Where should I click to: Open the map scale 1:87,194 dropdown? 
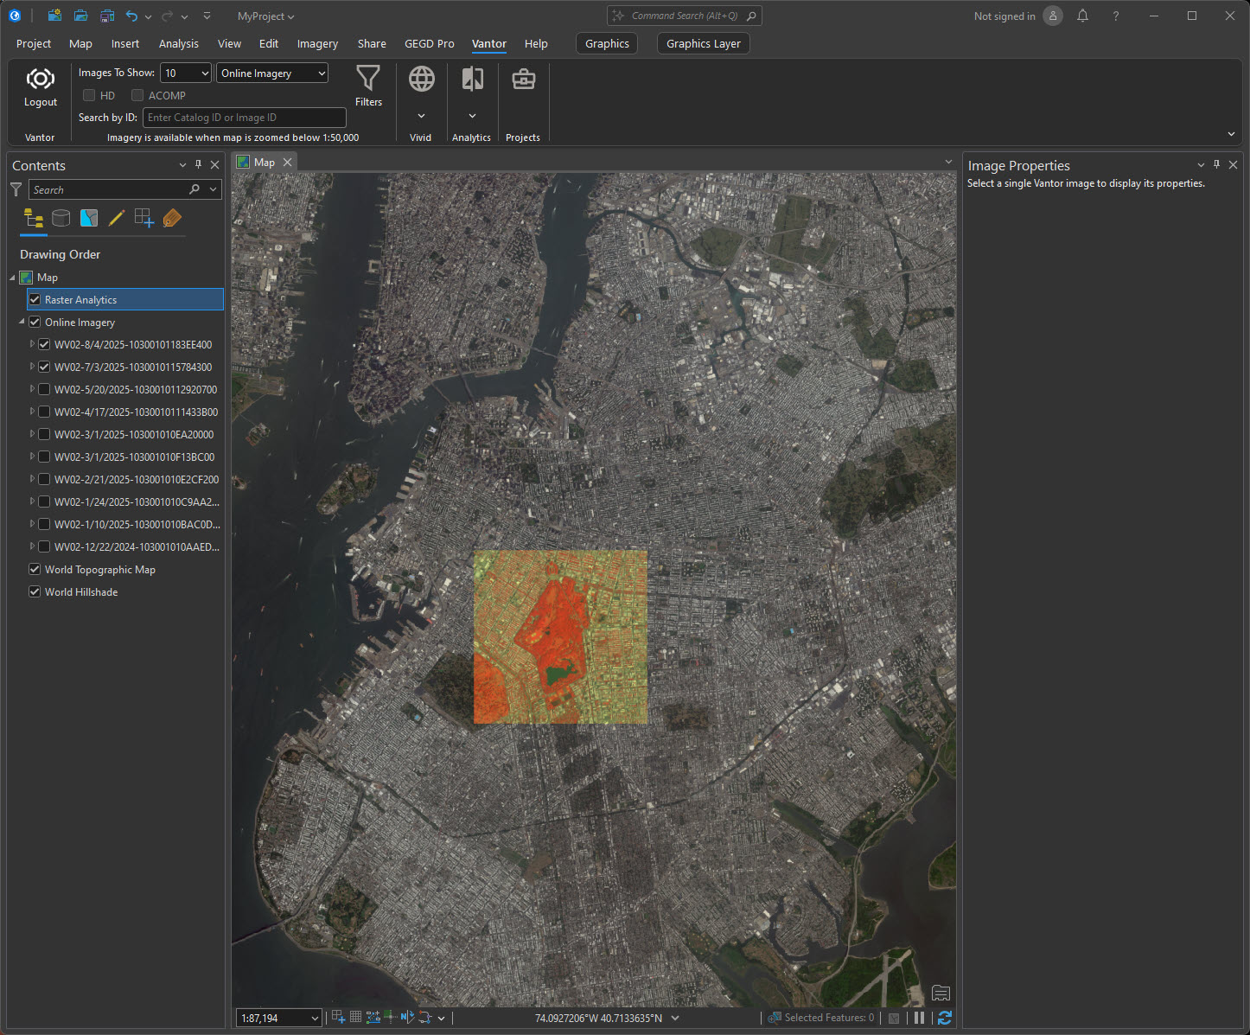315,1019
